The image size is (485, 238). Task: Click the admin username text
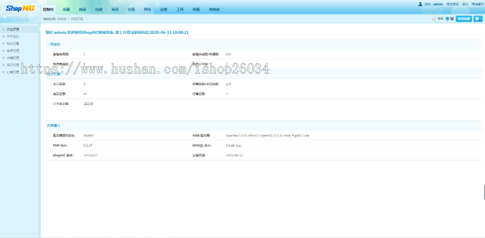438,4
